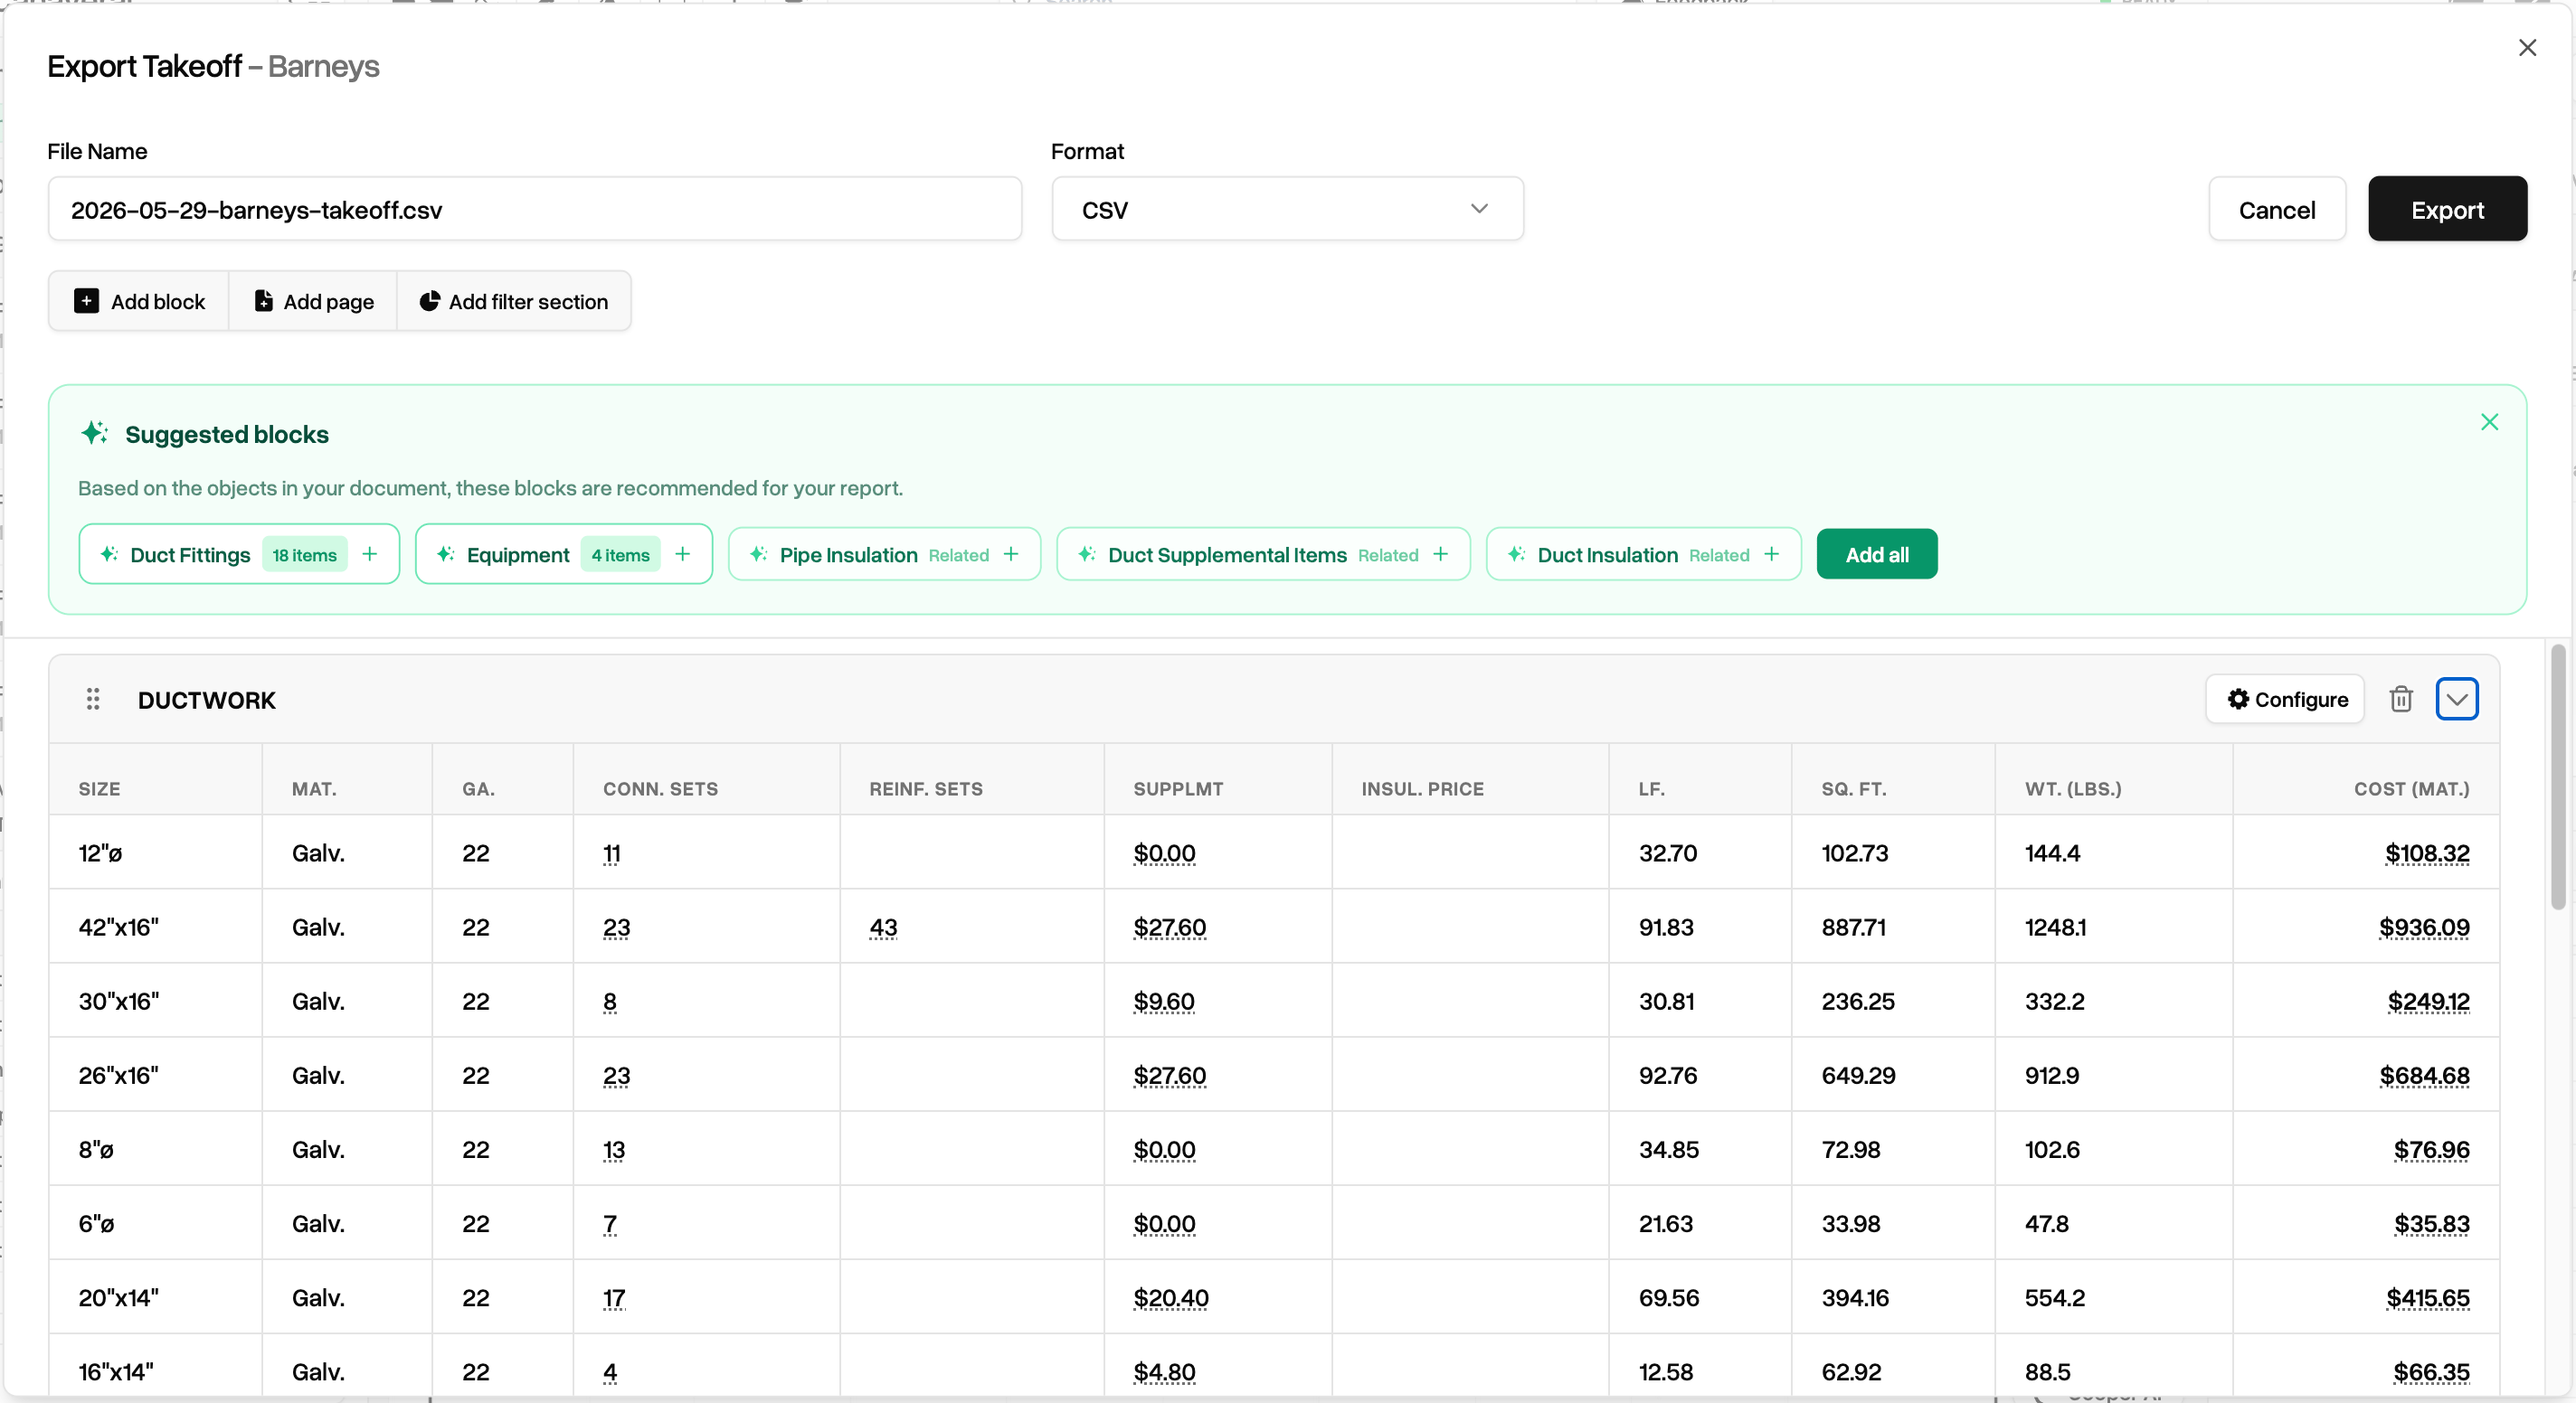Click the 4 items badge
2576x1403 pixels.
point(620,555)
